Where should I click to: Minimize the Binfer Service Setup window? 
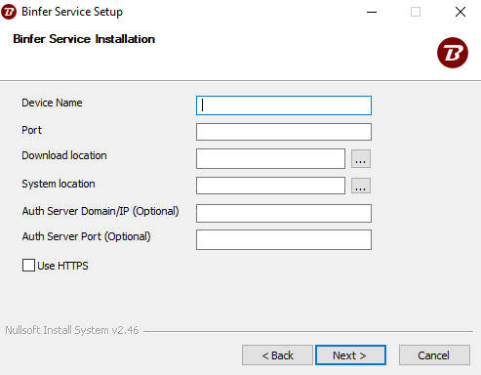click(372, 12)
